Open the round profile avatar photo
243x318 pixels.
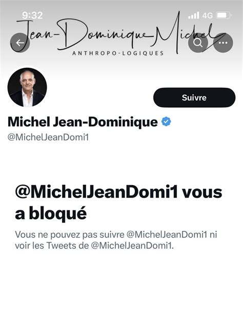click(x=27, y=87)
